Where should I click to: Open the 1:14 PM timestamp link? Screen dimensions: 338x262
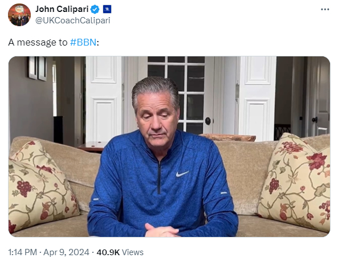click(23, 252)
